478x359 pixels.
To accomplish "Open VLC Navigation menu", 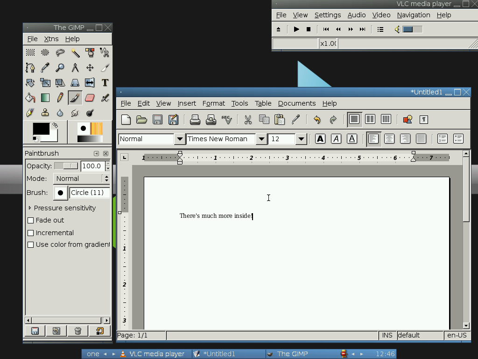I will pyautogui.click(x=414, y=15).
